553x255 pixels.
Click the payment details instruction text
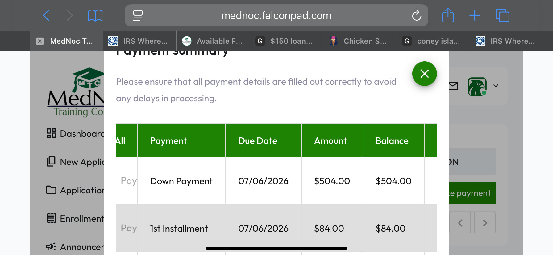click(256, 90)
